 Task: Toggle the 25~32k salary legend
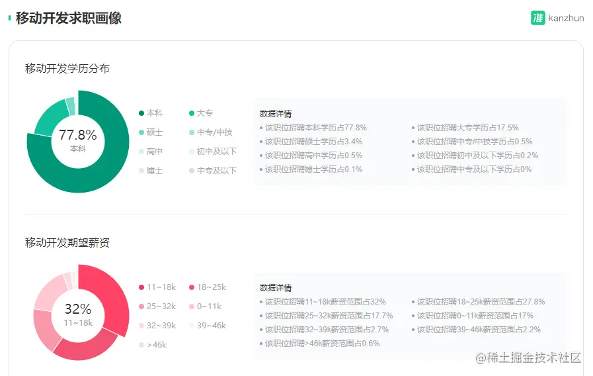[x=157, y=306]
